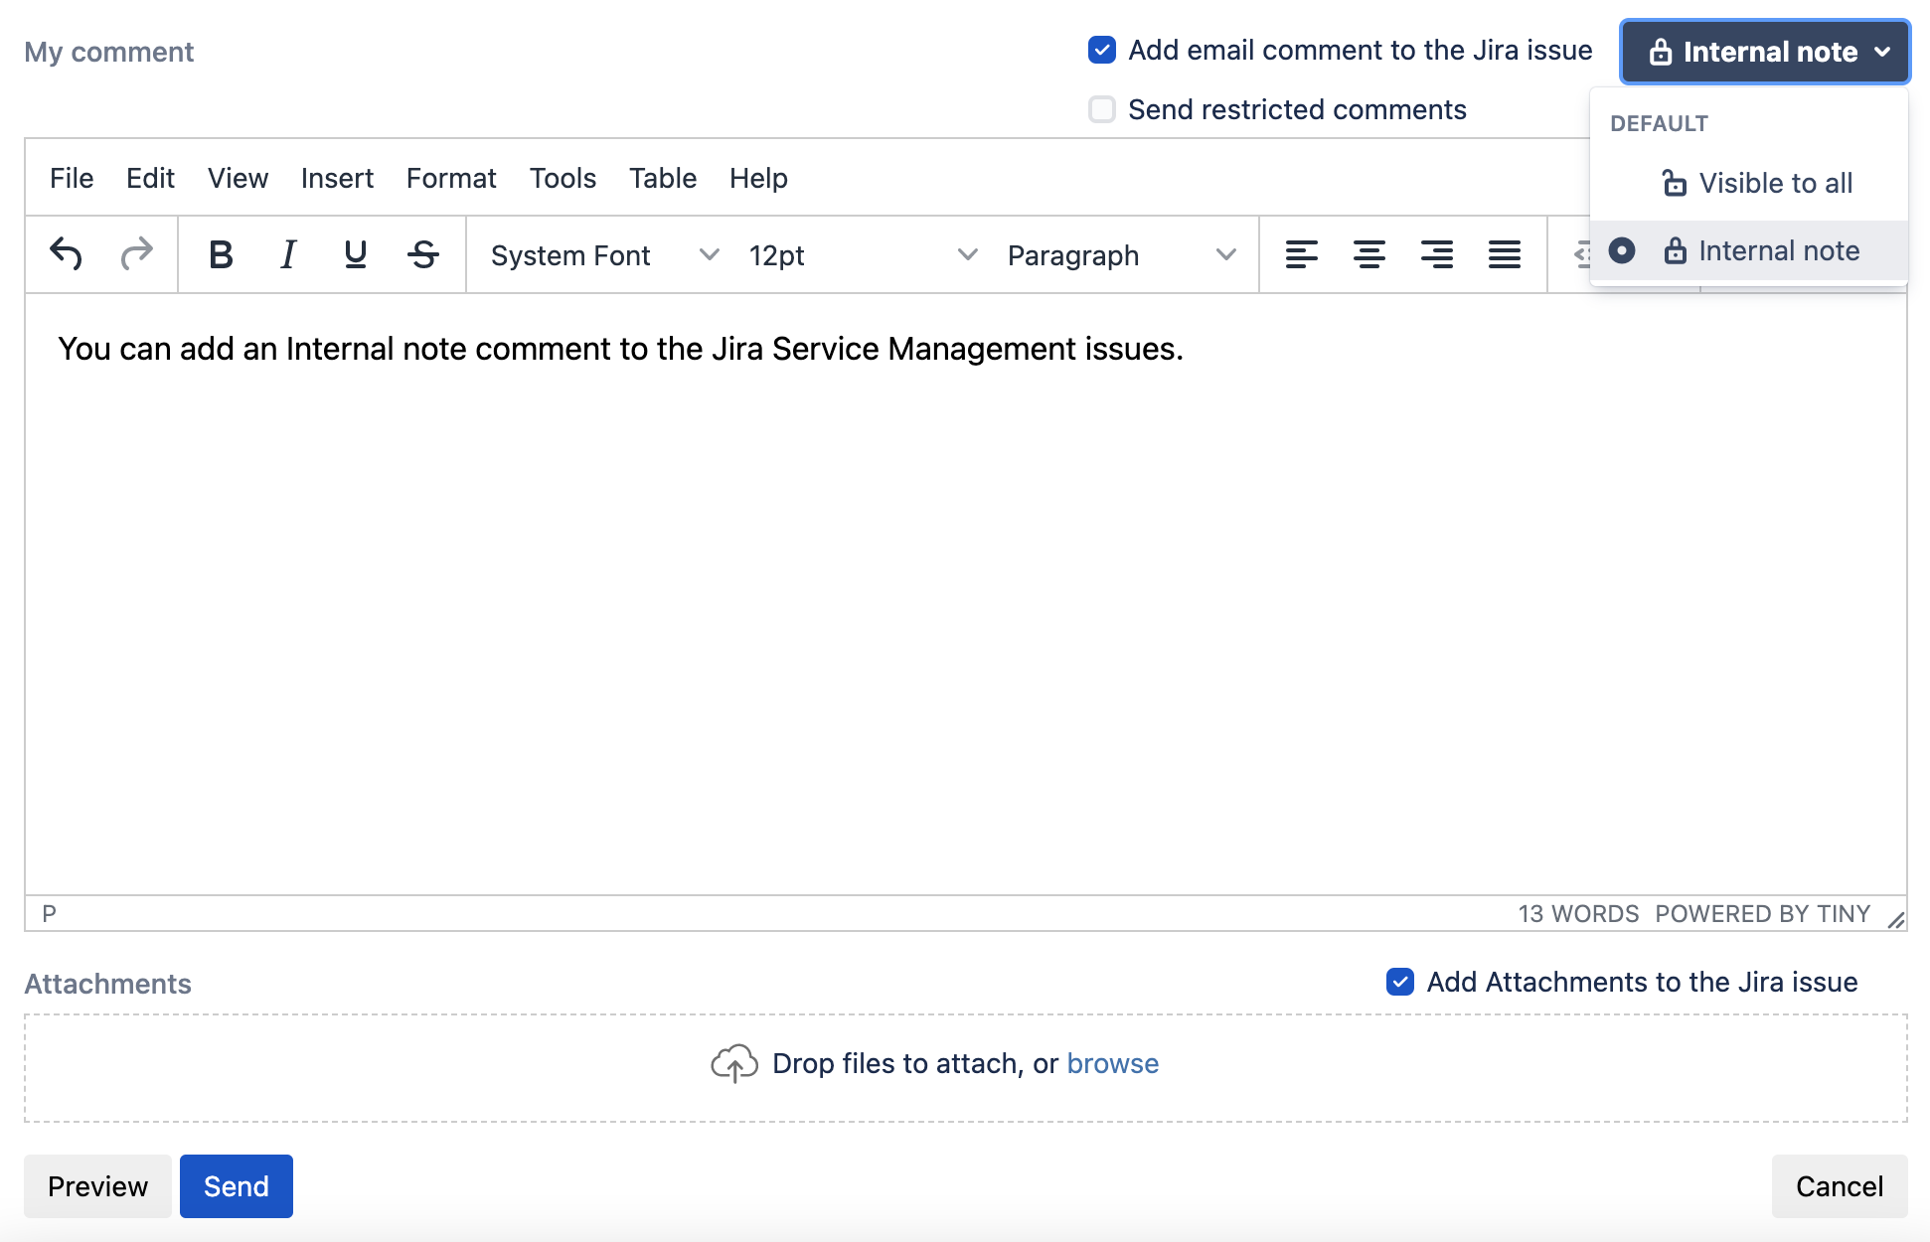Image resolution: width=1930 pixels, height=1242 pixels.
Task: Click the browse link for attachments
Action: (x=1112, y=1063)
